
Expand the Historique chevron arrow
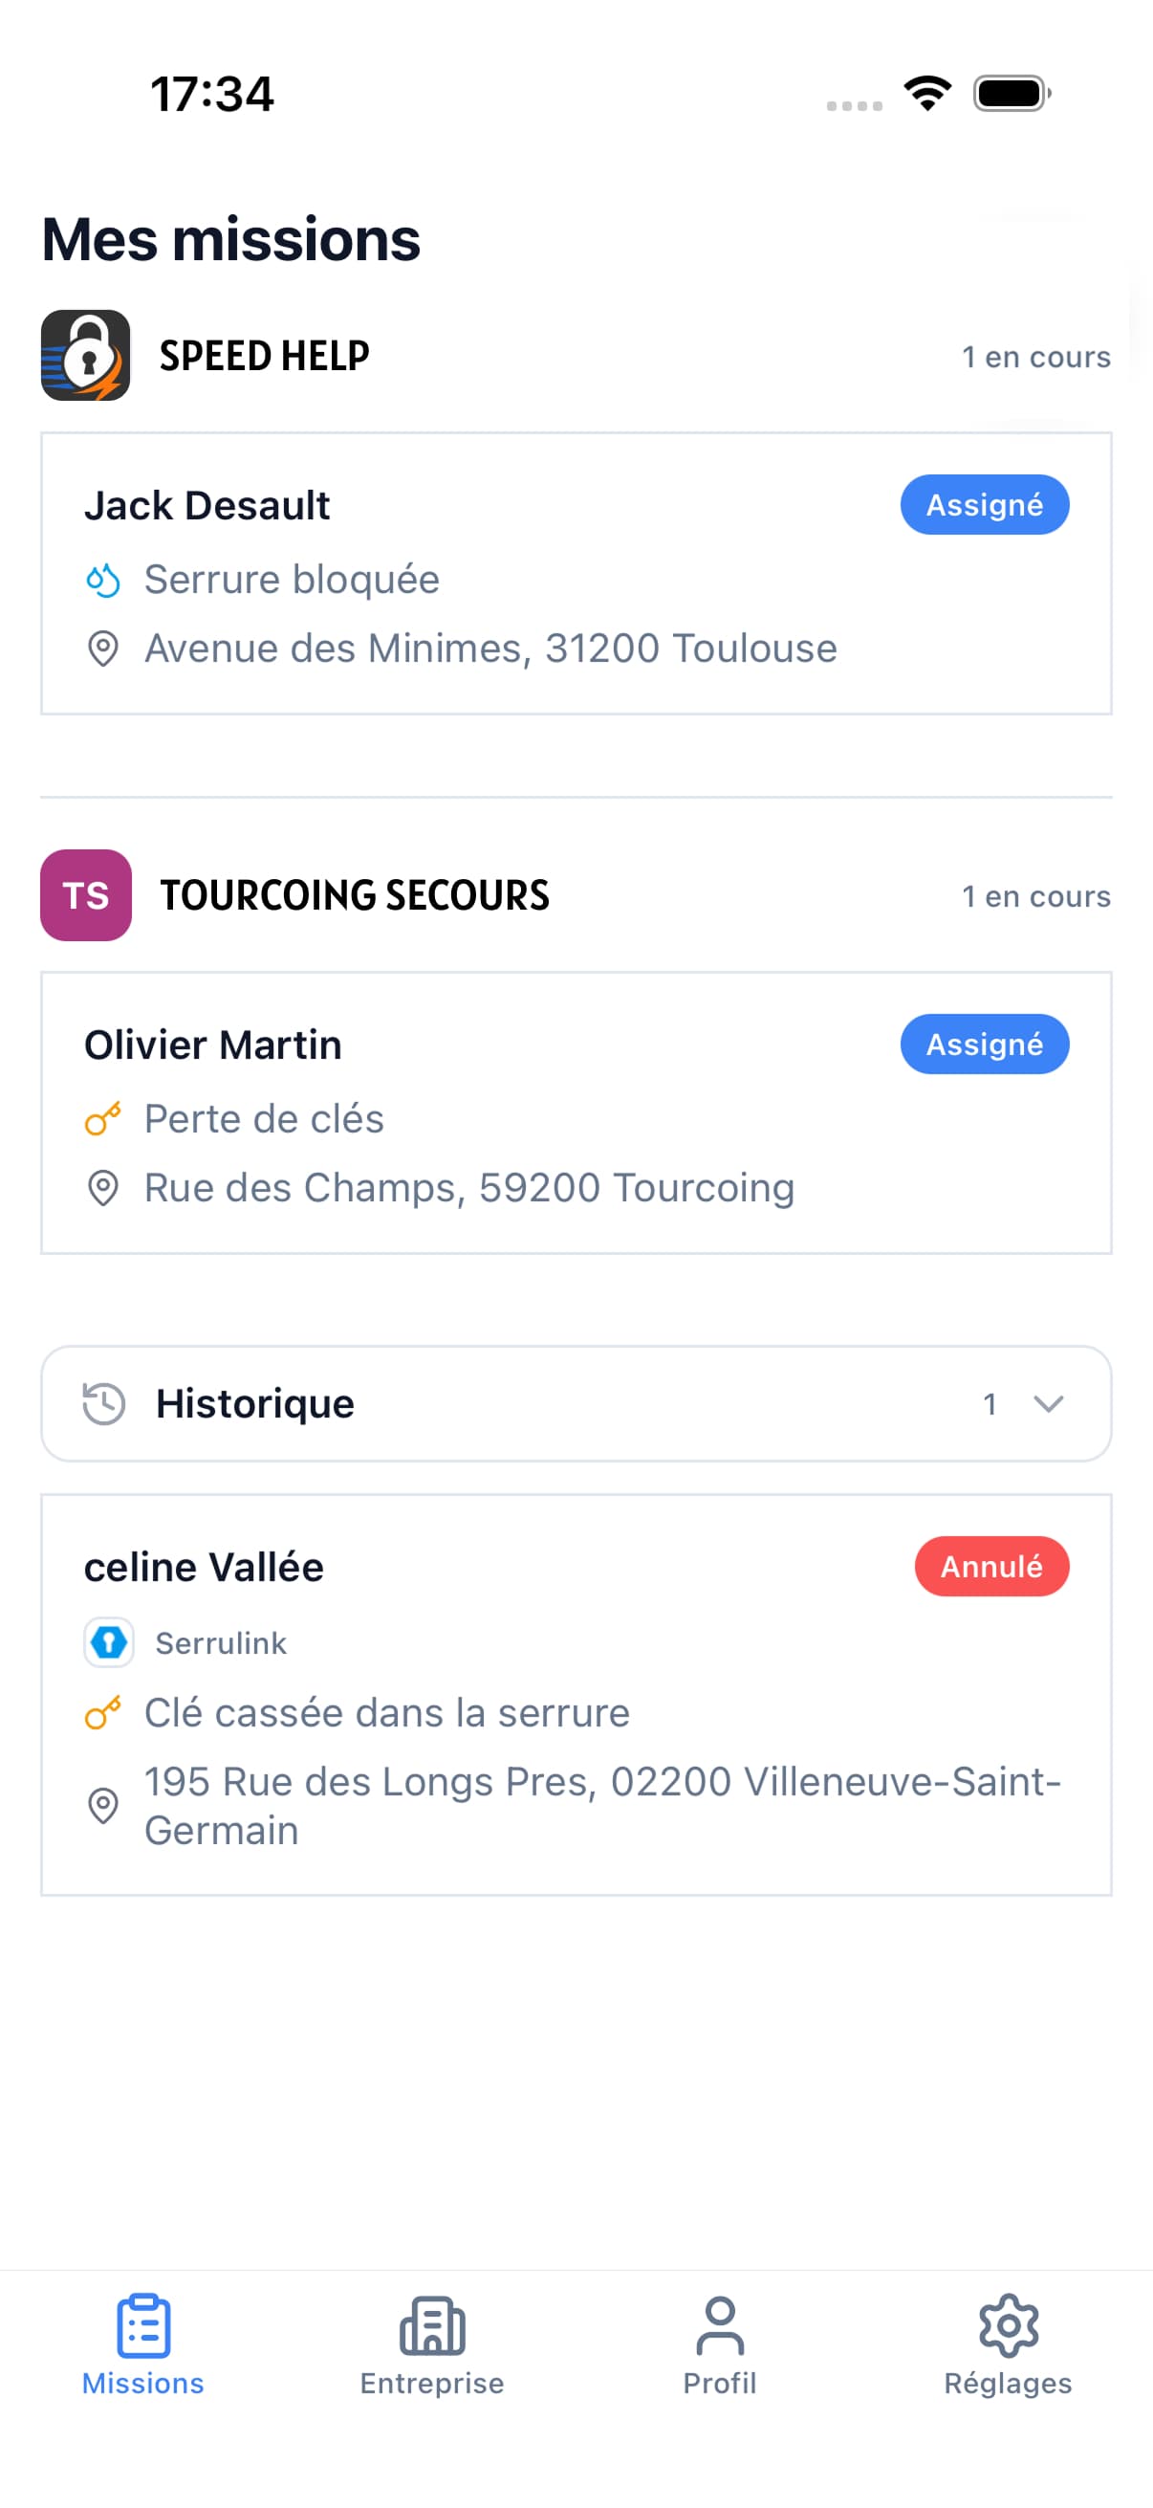pos(1048,1403)
